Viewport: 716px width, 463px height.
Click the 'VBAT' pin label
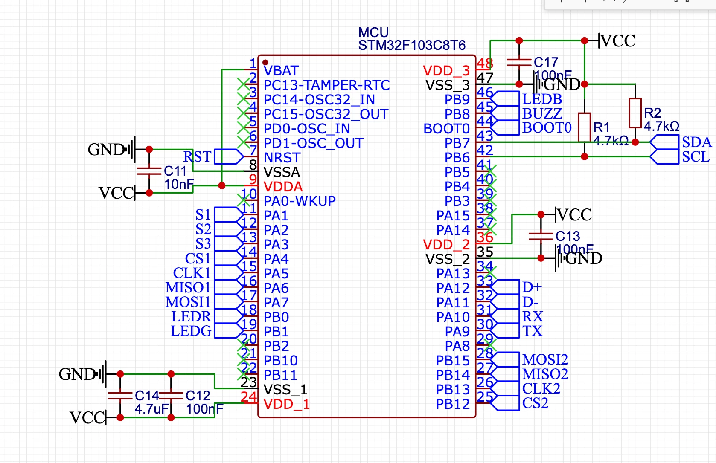(281, 71)
